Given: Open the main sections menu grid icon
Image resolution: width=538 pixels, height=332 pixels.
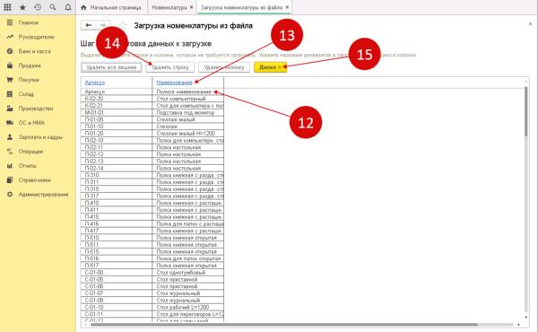Looking at the screenshot, I should coord(7,7).
